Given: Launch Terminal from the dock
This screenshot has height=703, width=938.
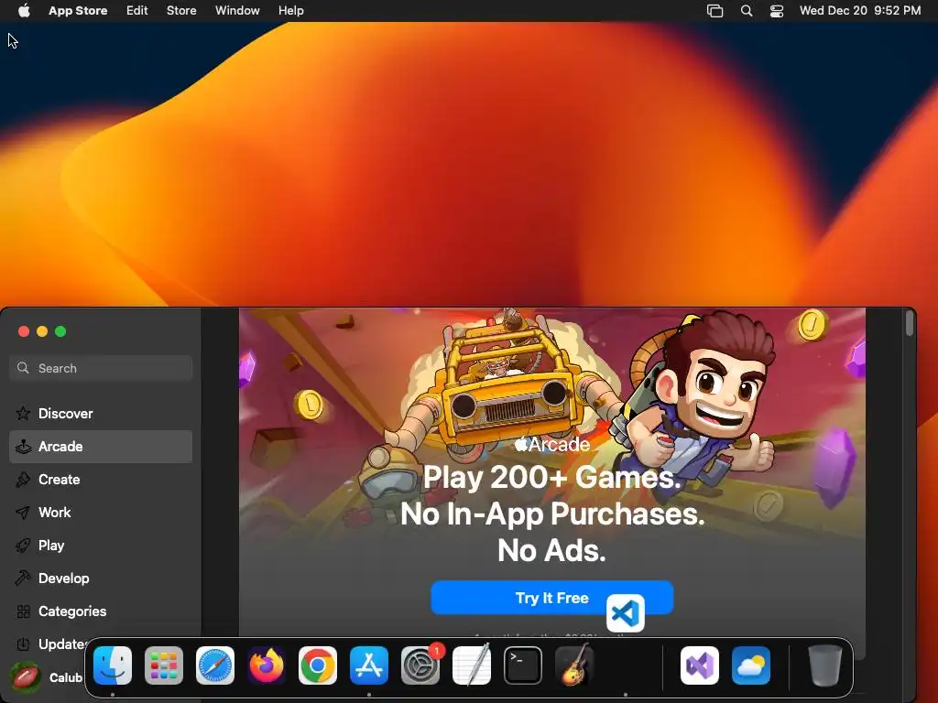Looking at the screenshot, I should 523,665.
